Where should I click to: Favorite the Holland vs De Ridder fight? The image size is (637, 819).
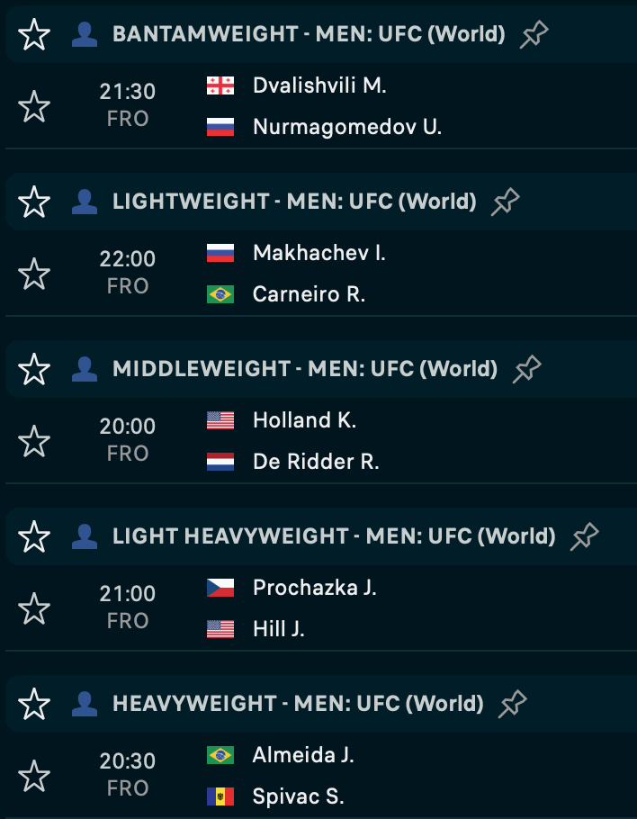click(x=34, y=441)
